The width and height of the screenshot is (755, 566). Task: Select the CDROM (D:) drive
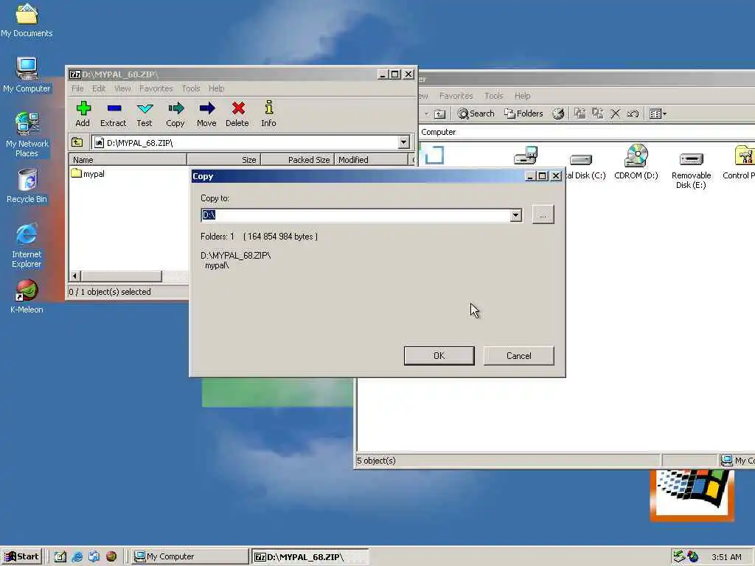[x=636, y=162]
